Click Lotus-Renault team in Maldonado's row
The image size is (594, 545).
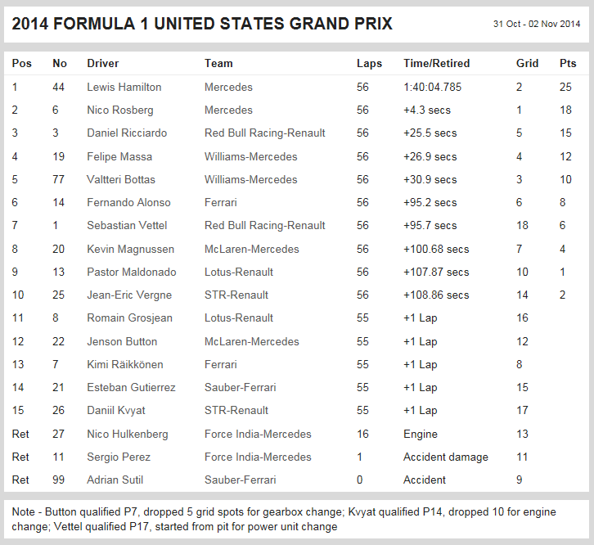coord(239,272)
